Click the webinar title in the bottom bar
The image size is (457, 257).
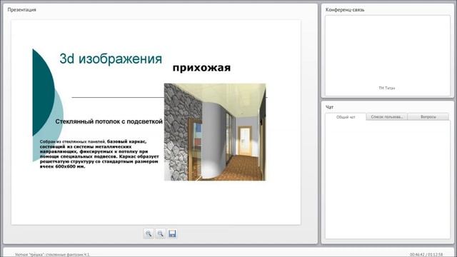[52, 255]
